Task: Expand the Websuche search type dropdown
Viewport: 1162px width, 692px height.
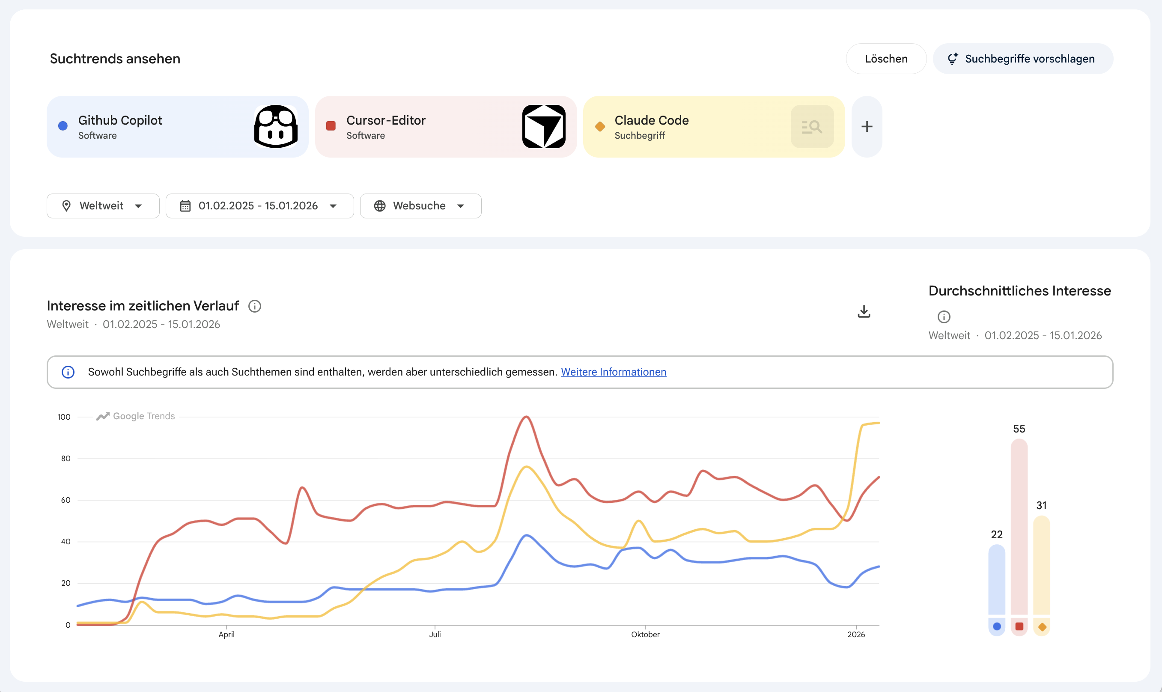Action: pyautogui.click(x=420, y=206)
